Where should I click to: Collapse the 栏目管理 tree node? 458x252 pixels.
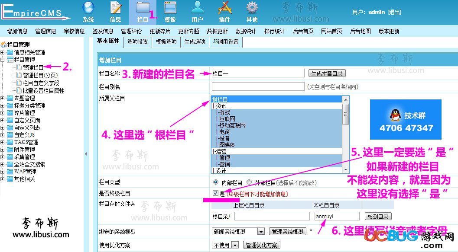tap(2, 60)
